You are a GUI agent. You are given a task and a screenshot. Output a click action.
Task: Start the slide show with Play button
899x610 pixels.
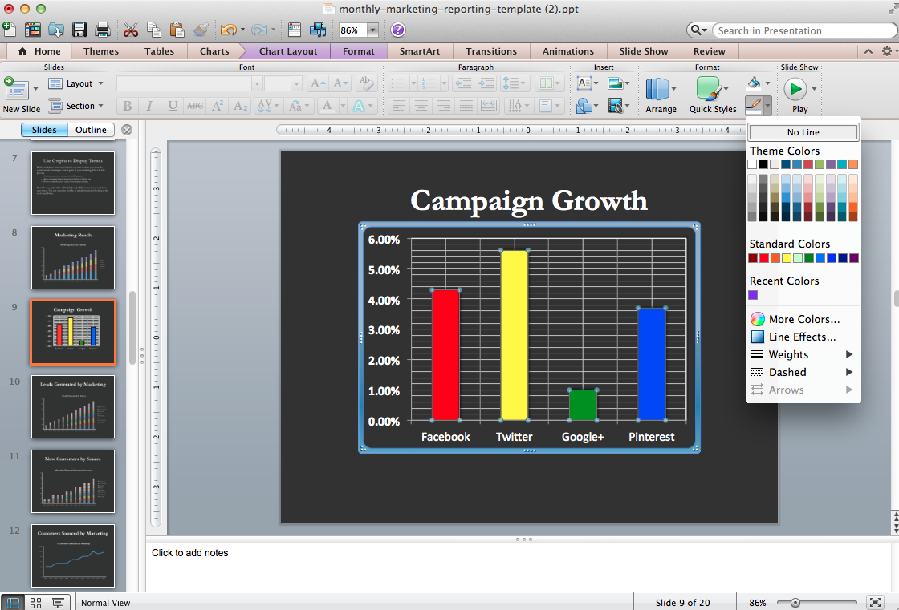click(x=795, y=89)
